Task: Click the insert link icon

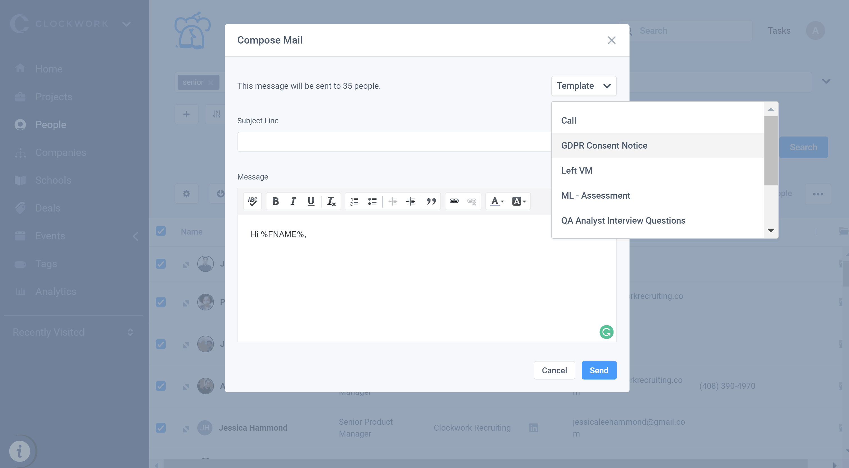Action: pyautogui.click(x=455, y=201)
